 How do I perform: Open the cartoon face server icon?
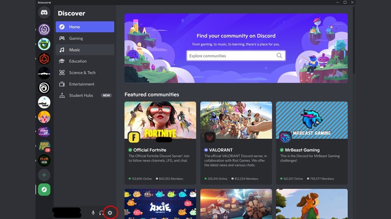point(44,117)
